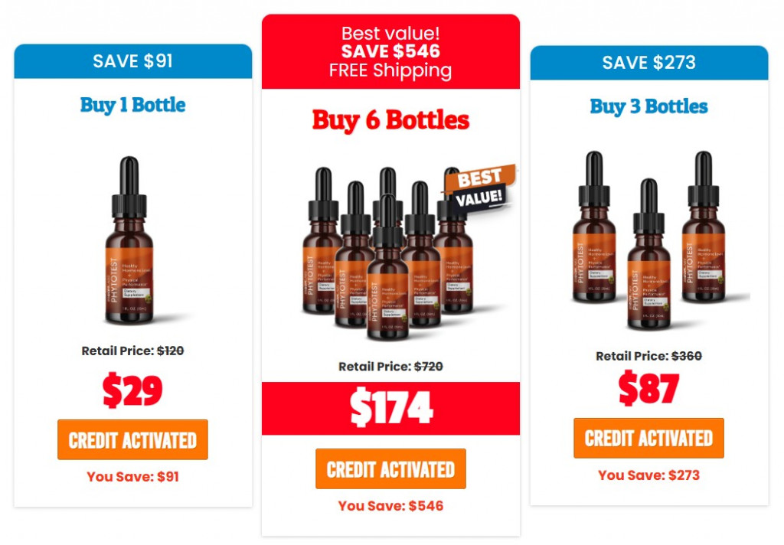Image resolution: width=784 pixels, height=545 pixels.
Task: Click the SAVE $273 blue banner
Action: (649, 63)
